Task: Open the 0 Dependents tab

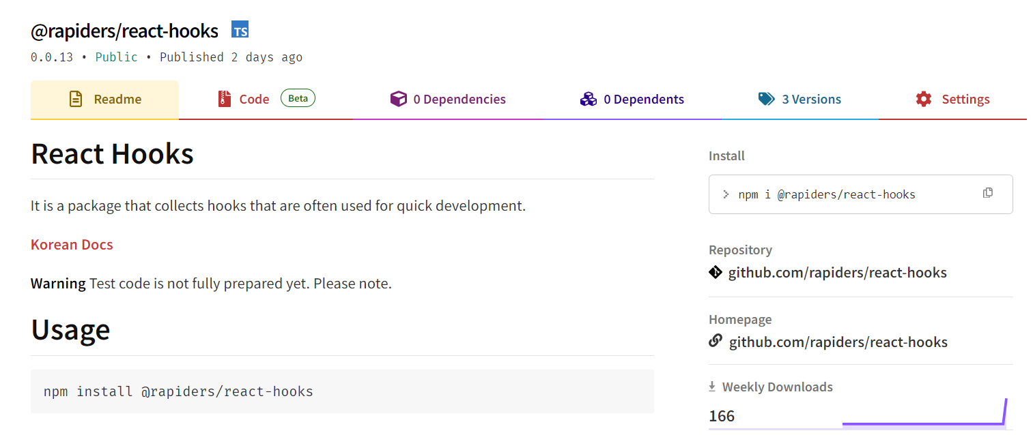Action: coord(632,100)
